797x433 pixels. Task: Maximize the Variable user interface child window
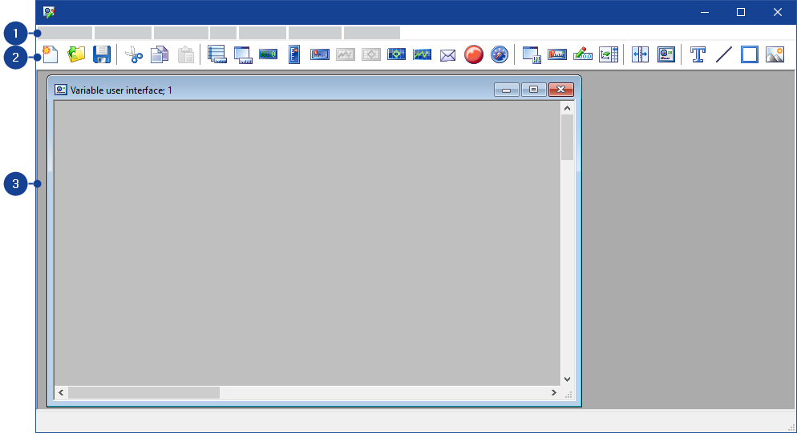click(x=533, y=90)
